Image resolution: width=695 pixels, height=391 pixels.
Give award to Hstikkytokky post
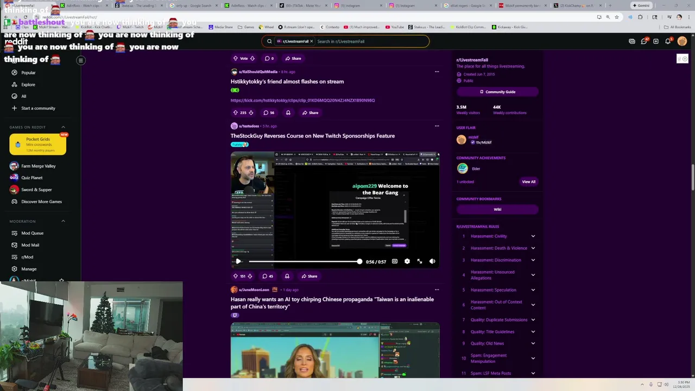(288, 112)
